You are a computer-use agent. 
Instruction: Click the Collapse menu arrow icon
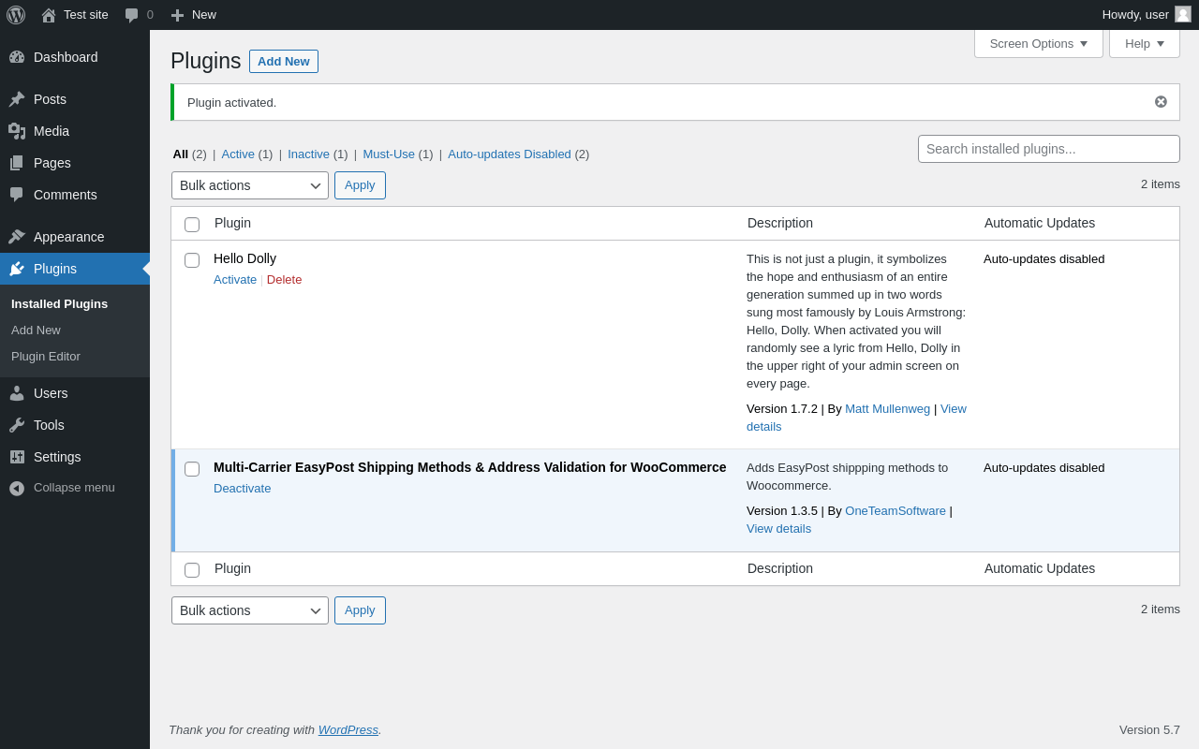17,488
